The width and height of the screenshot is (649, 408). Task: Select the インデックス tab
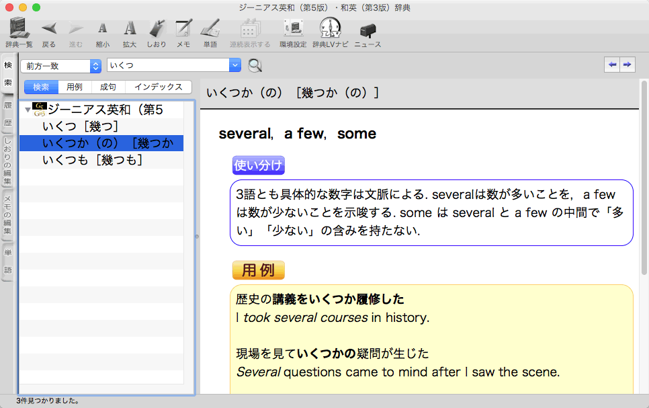click(x=158, y=87)
